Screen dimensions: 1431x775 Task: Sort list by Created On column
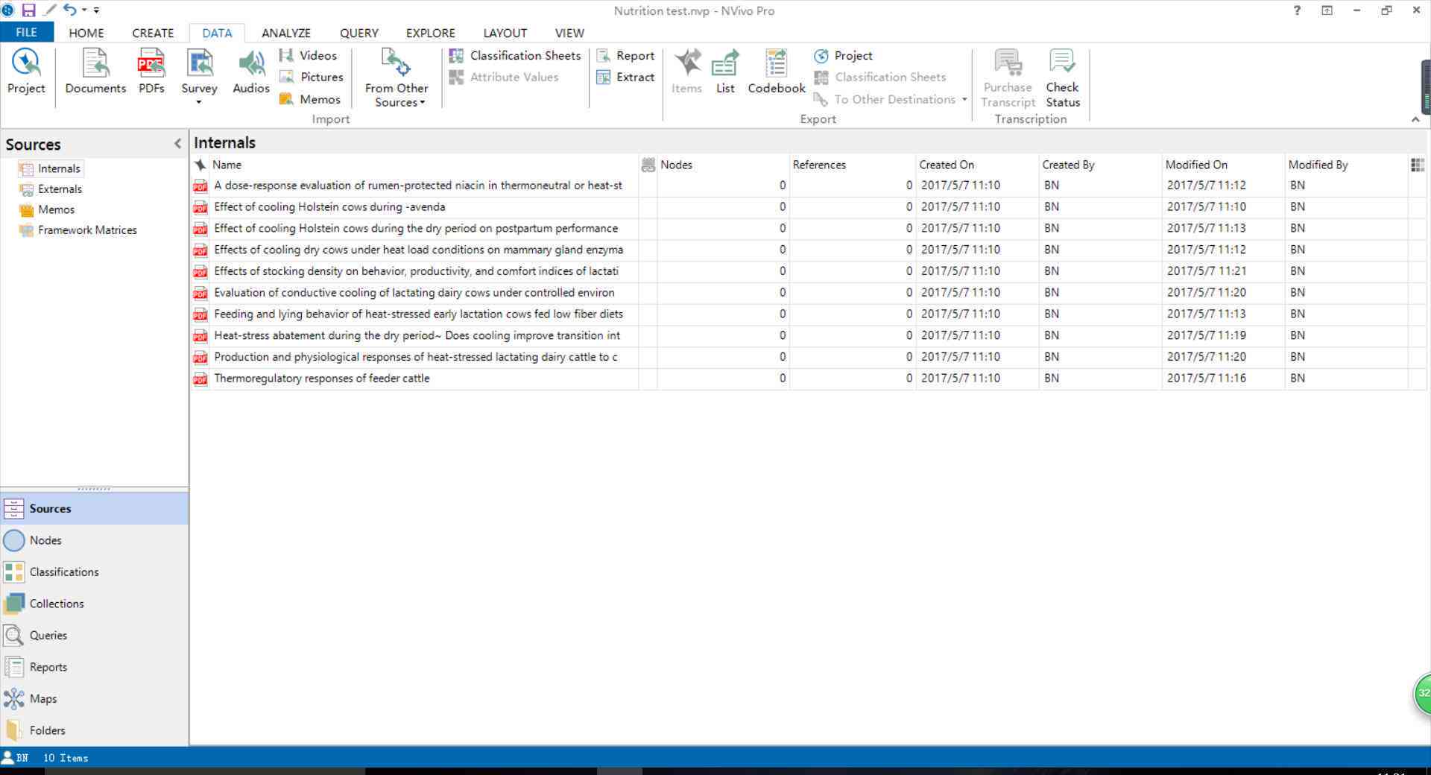tap(977, 165)
